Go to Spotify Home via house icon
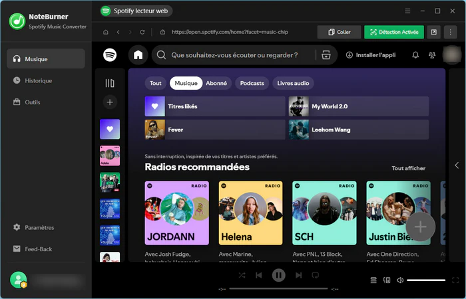466x299 pixels. point(138,55)
